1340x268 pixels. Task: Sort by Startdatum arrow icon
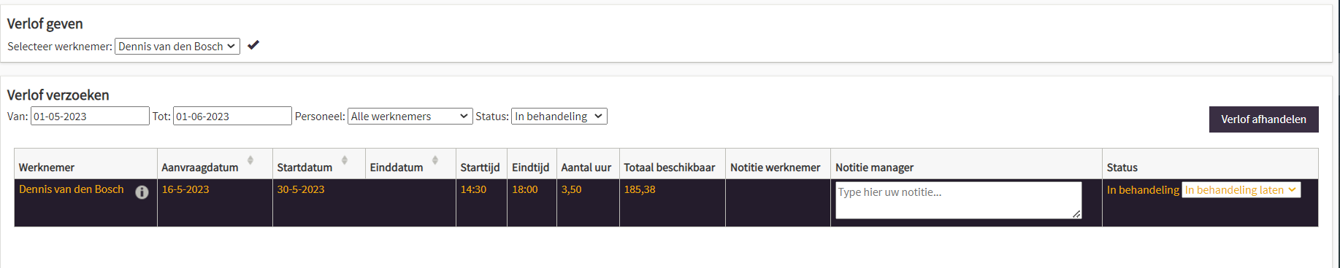pos(344,160)
